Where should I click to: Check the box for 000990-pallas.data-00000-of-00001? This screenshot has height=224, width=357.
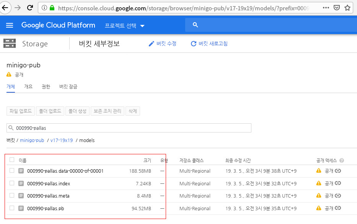12,170
